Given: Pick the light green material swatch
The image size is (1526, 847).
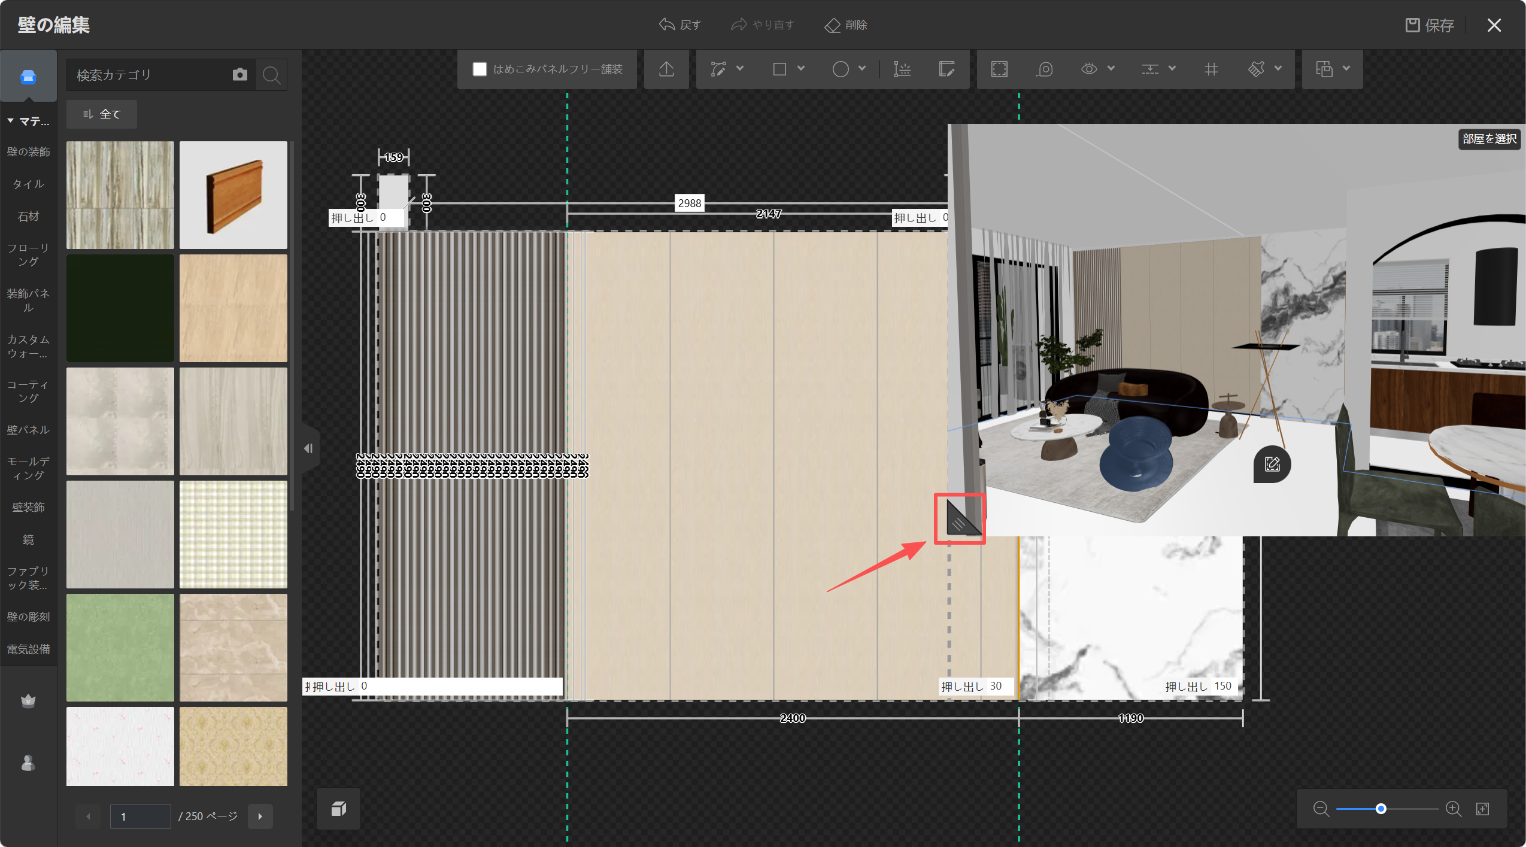Looking at the screenshot, I should (x=120, y=648).
